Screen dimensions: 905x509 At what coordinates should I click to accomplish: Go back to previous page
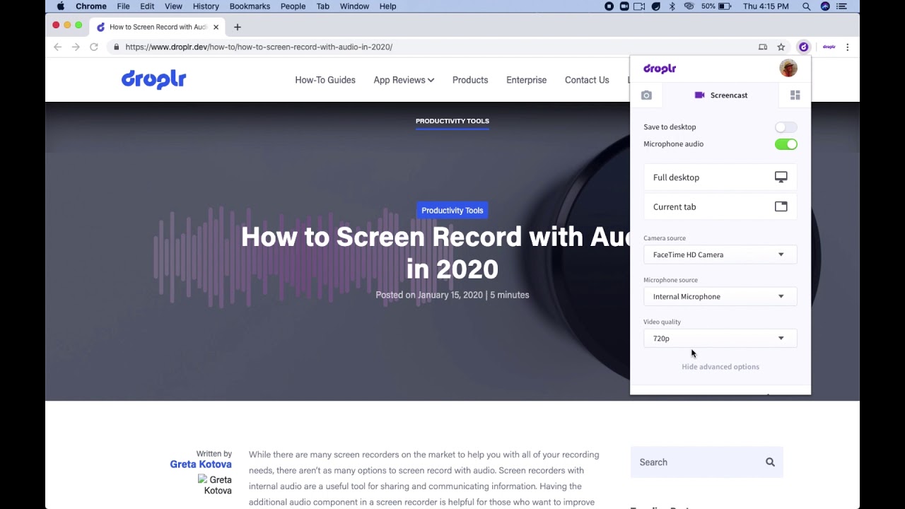click(x=57, y=47)
